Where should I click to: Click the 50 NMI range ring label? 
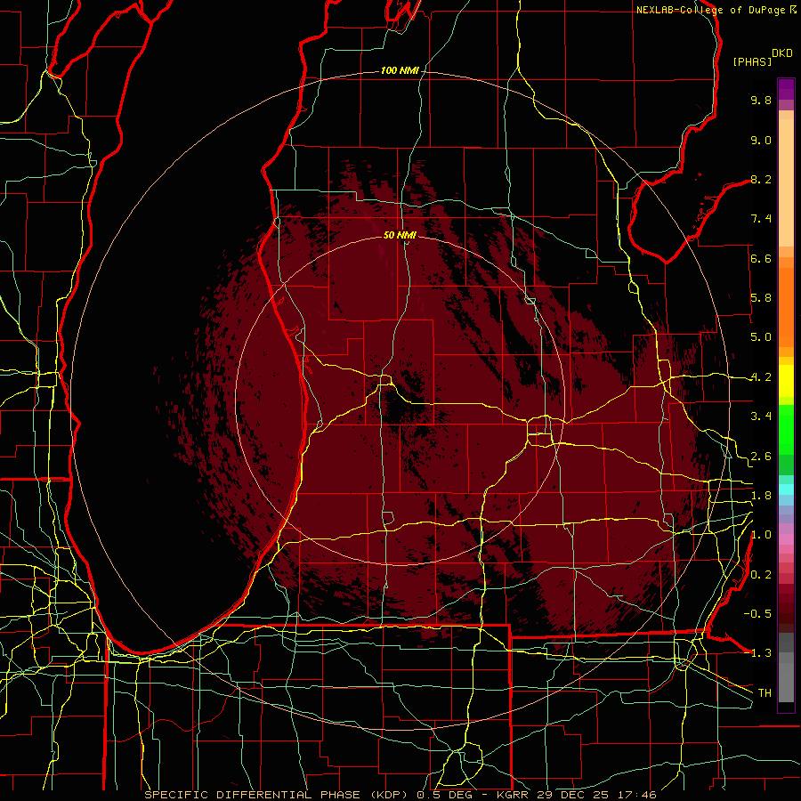(400, 235)
